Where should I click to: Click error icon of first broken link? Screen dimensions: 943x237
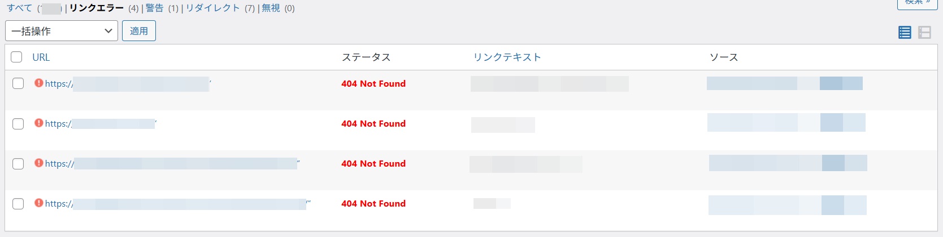[38, 83]
